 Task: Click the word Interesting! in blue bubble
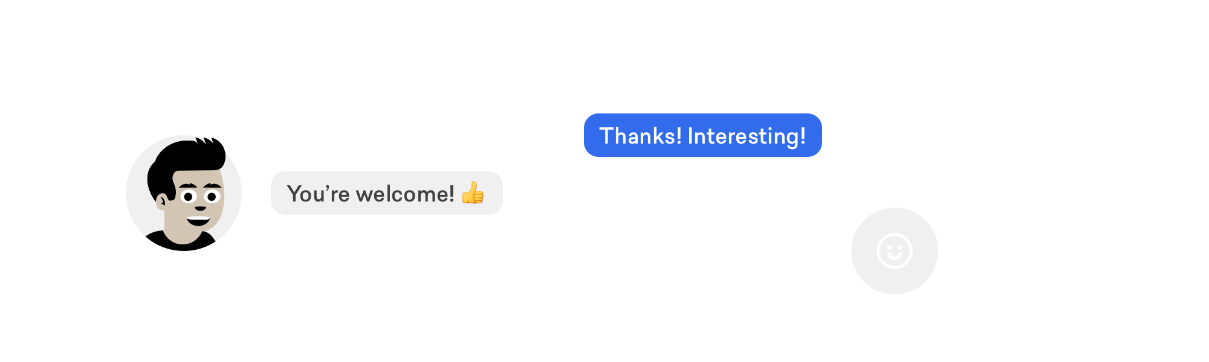[x=747, y=137]
